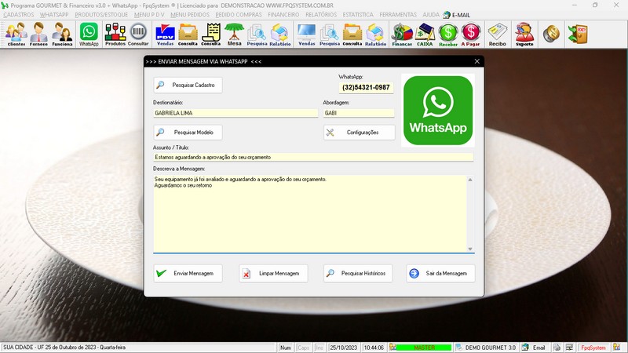Click Pesquisar Cadastro button
This screenshot has height=353, width=628.
[x=188, y=86]
